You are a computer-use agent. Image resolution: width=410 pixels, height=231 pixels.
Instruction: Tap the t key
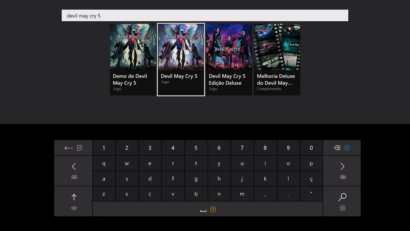[x=196, y=163]
